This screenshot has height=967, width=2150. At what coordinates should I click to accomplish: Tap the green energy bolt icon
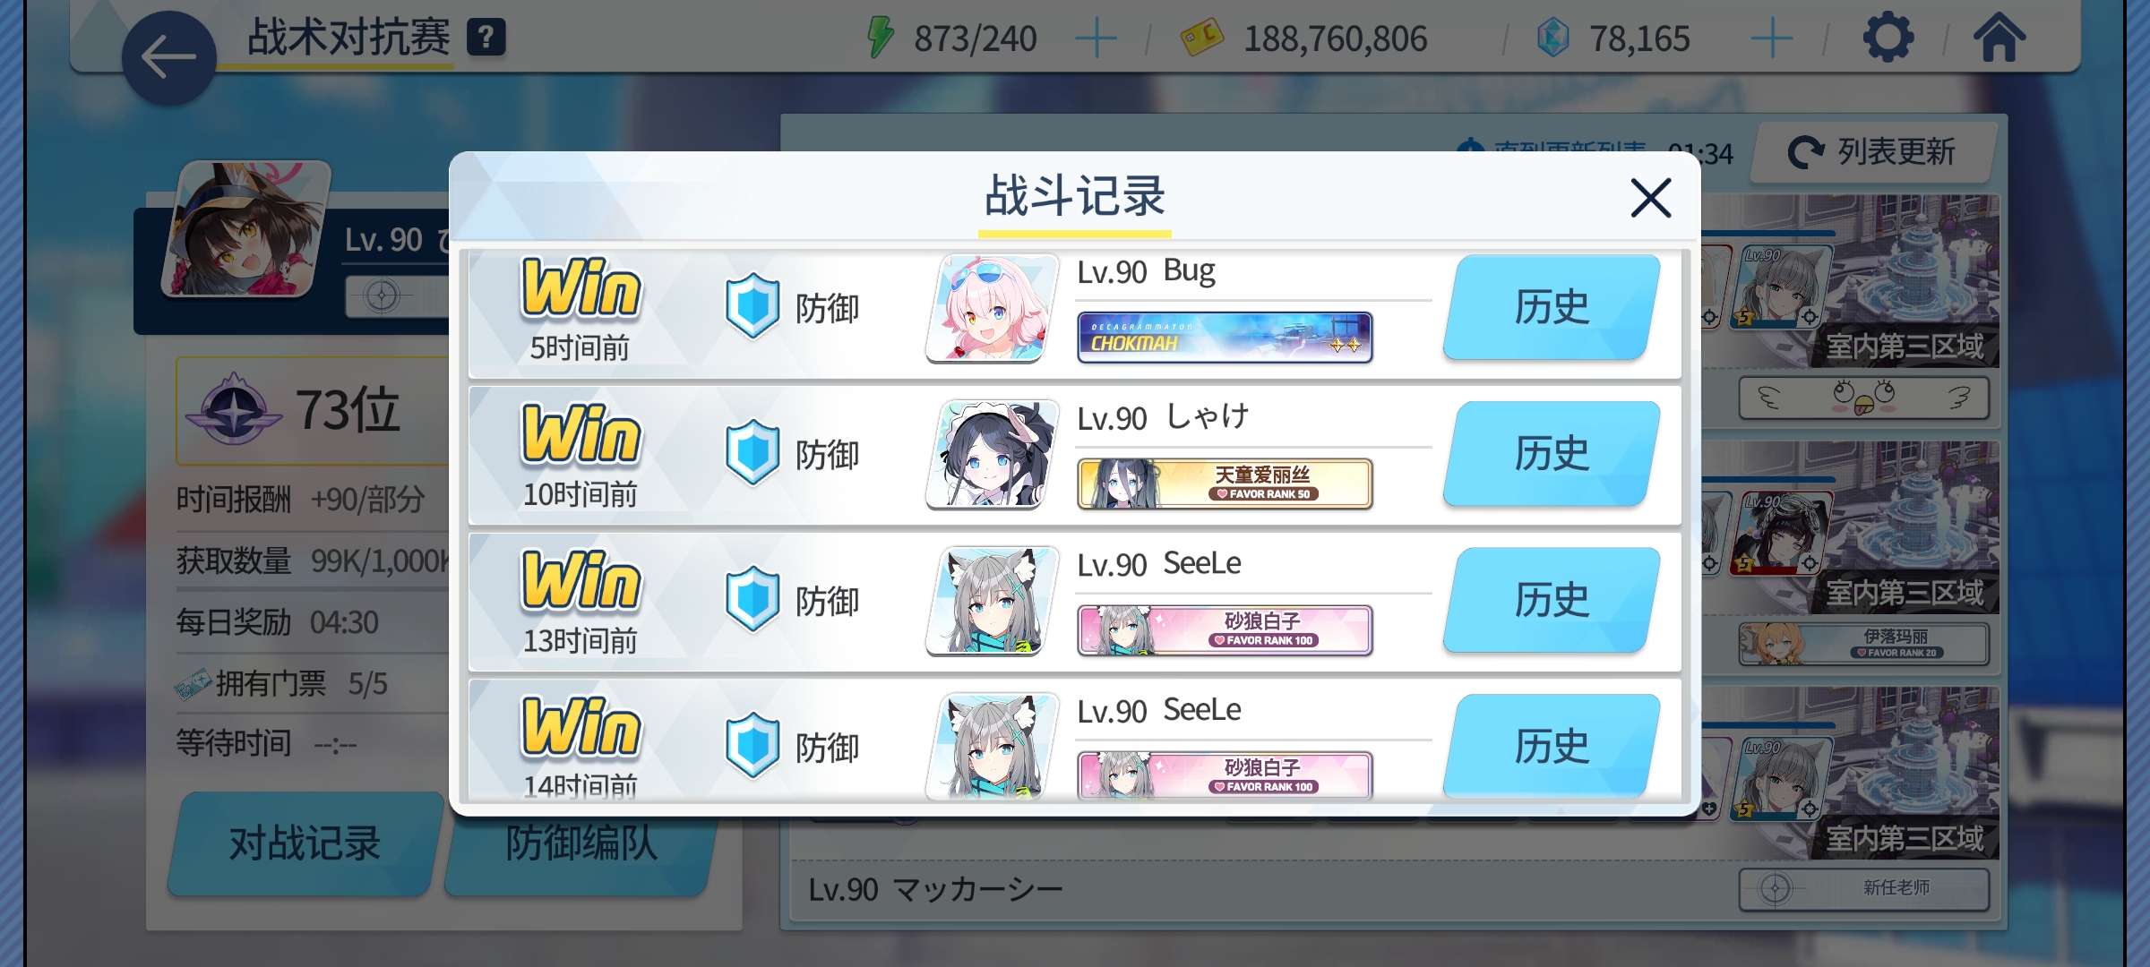point(881,38)
